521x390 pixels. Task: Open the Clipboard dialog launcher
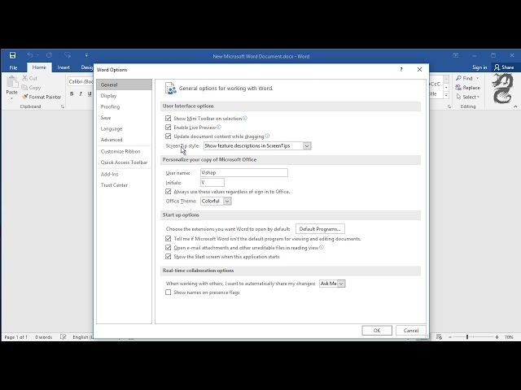click(x=62, y=106)
